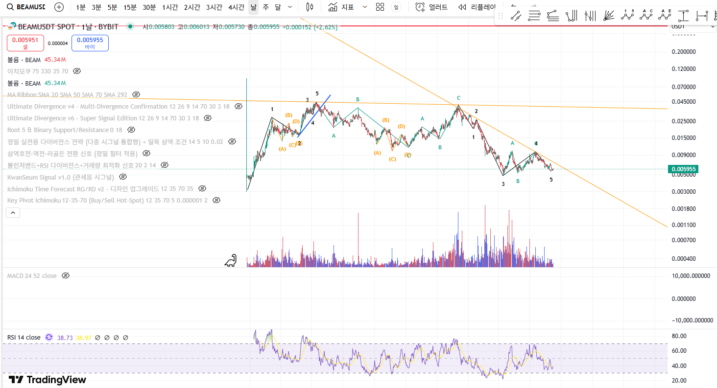
Task: Select the price range measuring tool
Action: [x=683, y=16]
